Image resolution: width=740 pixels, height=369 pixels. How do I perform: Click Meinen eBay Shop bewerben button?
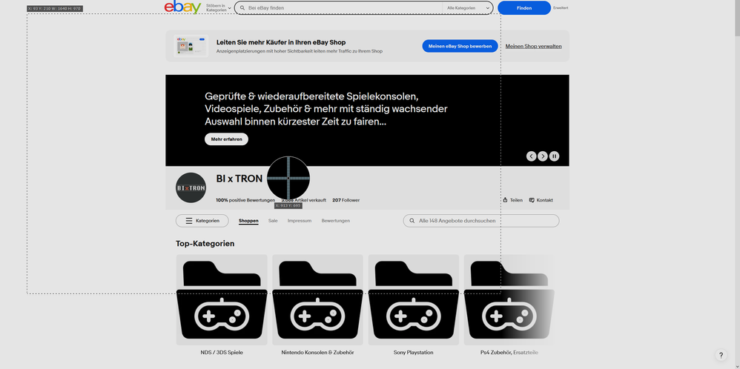[x=460, y=46]
